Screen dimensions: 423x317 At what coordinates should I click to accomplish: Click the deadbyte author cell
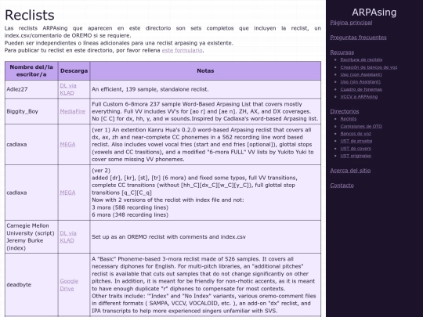(x=31, y=285)
